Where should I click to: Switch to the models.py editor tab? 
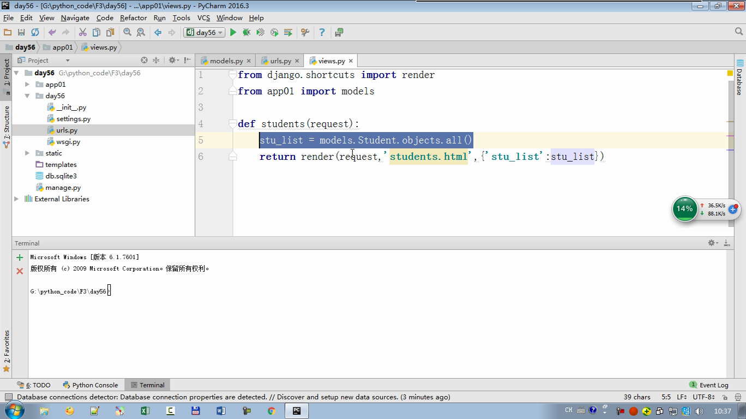[226, 61]
